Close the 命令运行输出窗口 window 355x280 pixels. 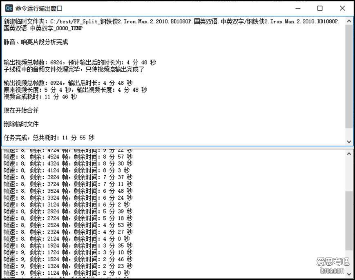342,8
